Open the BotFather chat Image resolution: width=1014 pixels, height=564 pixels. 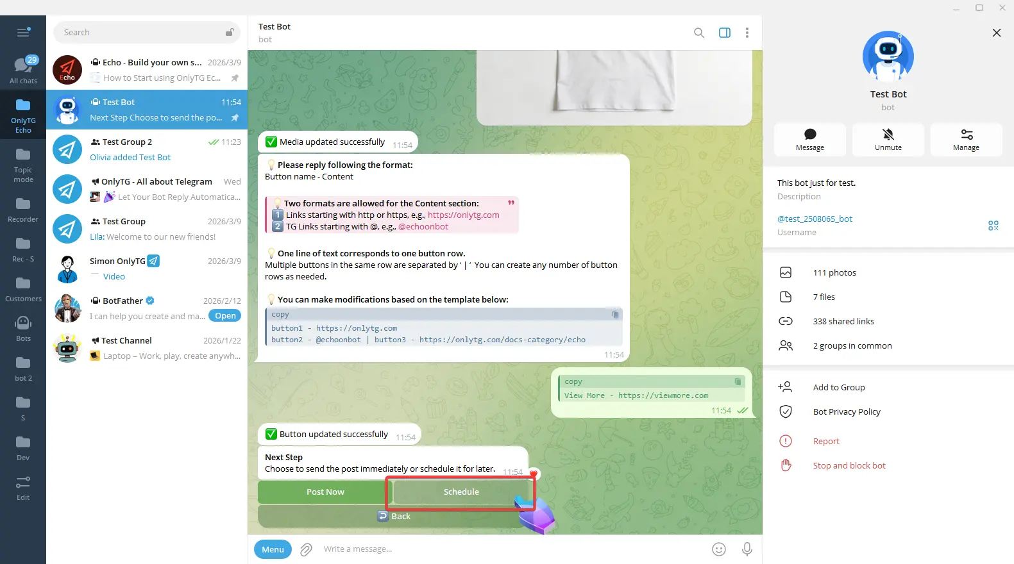coord(148,308)
